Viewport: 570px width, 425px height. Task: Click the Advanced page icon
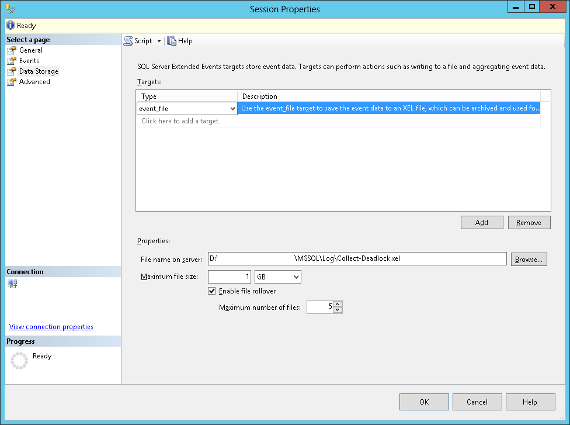pos(12,82)
